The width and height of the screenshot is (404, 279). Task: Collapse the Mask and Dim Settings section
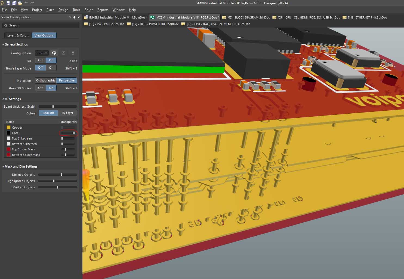(x=3, y=166)
